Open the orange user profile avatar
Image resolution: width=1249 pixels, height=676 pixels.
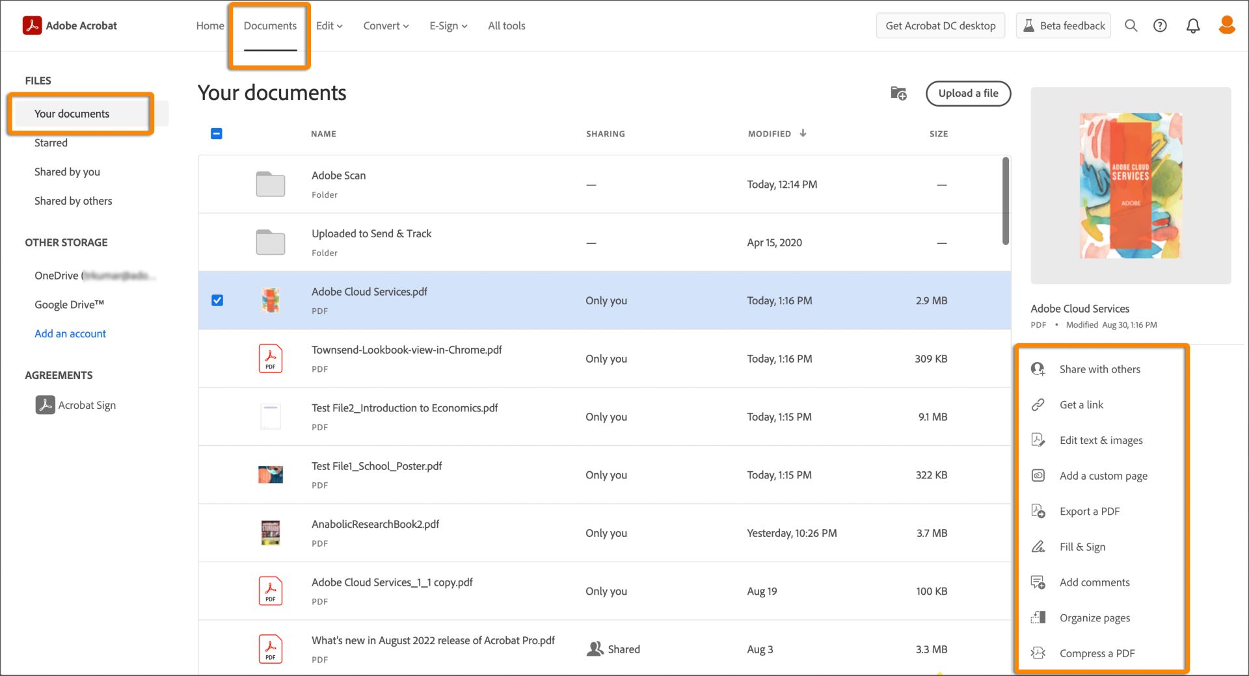[1227, 25]
